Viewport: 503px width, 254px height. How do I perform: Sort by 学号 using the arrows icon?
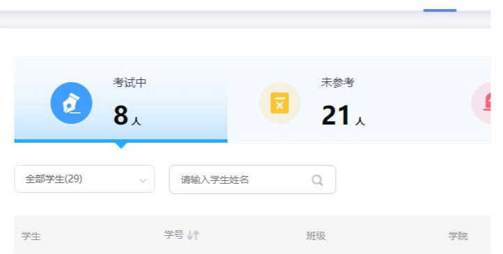coord(193,235)
